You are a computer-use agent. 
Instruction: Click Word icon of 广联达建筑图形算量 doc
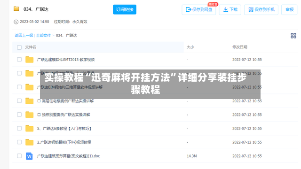pyautogui.click(x=29, y=156)
